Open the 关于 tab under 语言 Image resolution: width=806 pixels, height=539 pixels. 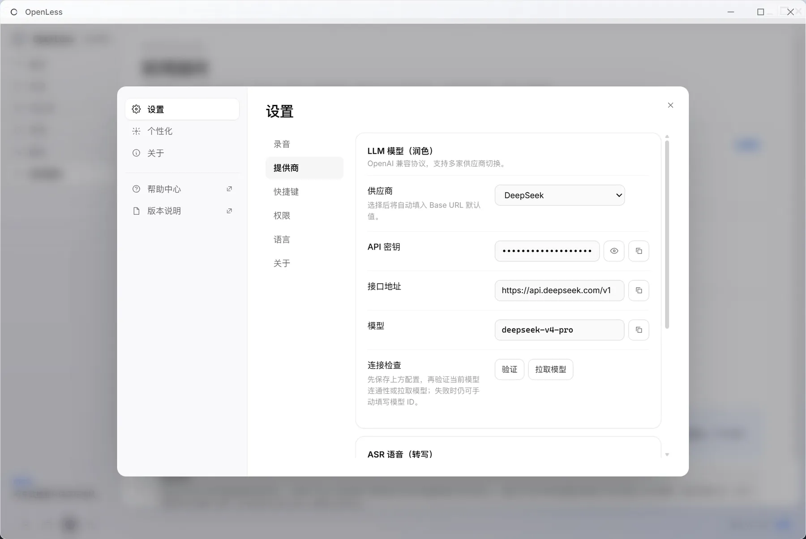[304, 263]
